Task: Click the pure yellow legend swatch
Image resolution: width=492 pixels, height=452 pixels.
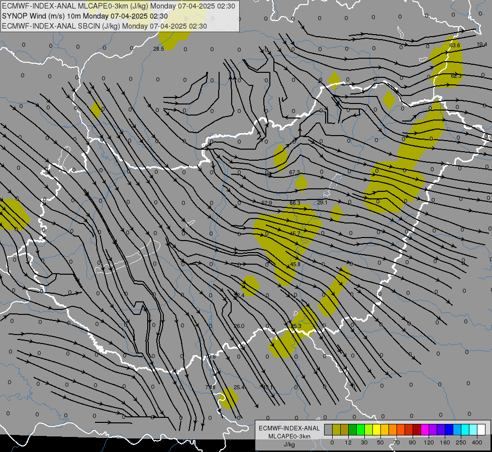Action: tap(377, 430)
